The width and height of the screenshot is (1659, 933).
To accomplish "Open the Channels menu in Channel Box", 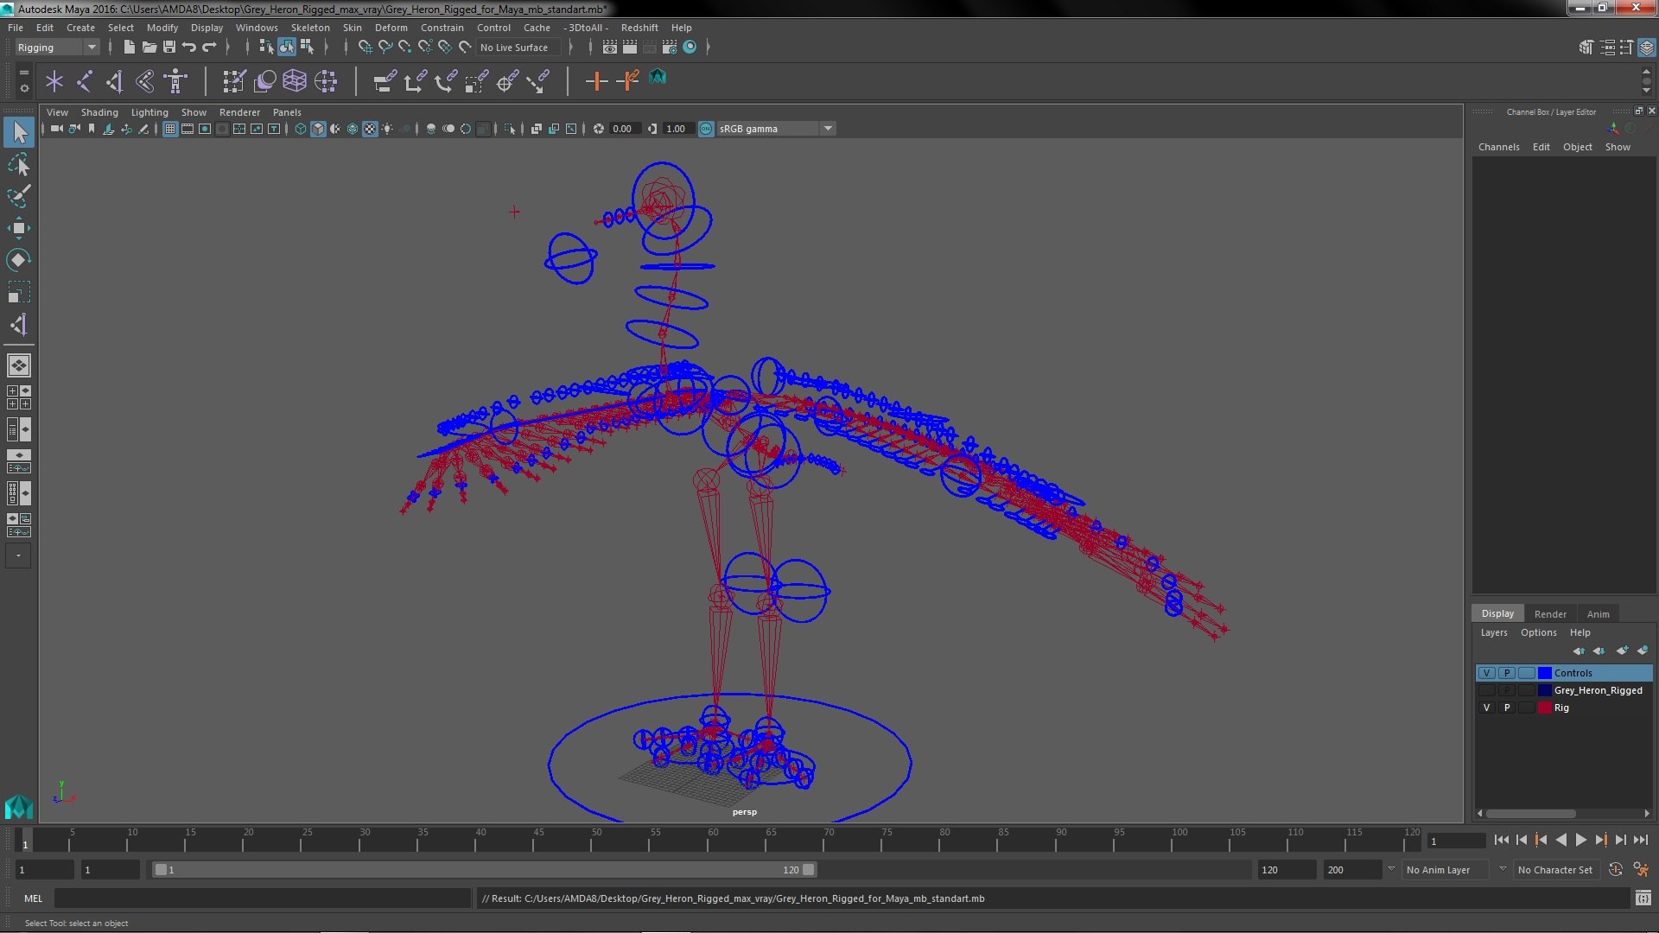I will 1498,147.
